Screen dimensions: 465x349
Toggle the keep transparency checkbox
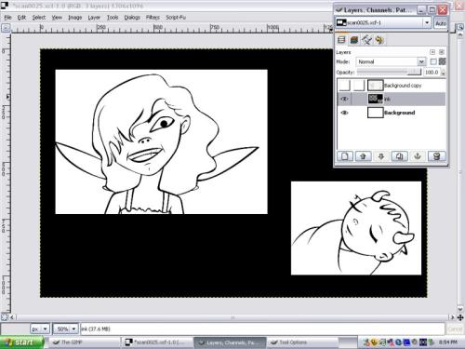[x=433, y=61]
